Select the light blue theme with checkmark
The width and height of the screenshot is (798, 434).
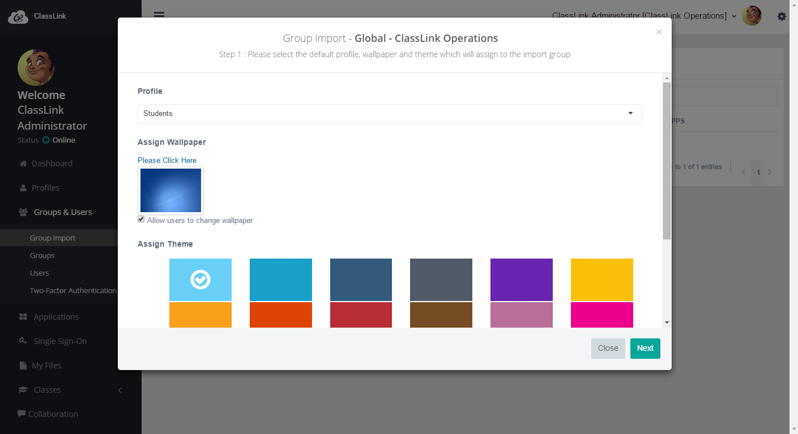200,280
